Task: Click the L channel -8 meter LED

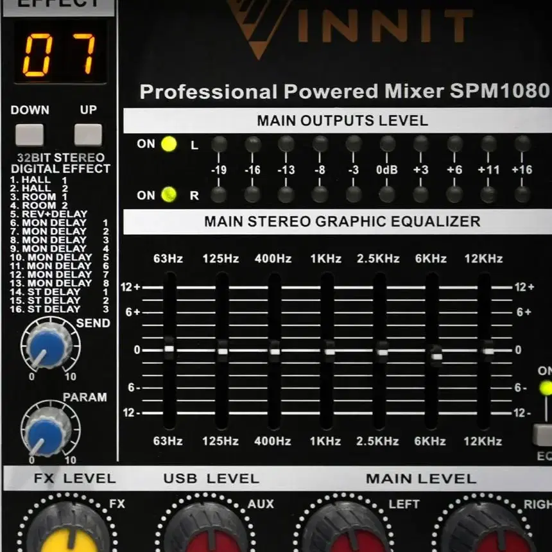Action: (320, 144)
